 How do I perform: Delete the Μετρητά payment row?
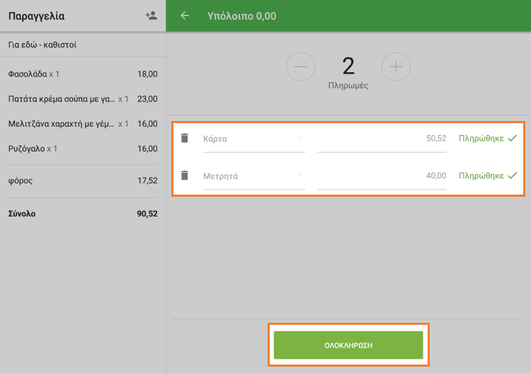185,176
